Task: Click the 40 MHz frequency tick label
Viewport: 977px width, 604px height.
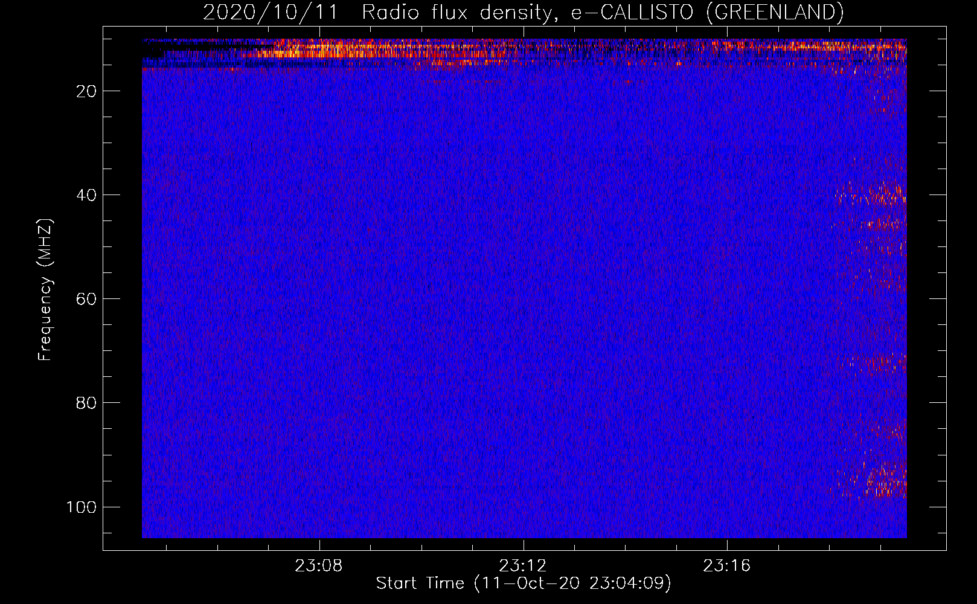Action: pos(86,195)
